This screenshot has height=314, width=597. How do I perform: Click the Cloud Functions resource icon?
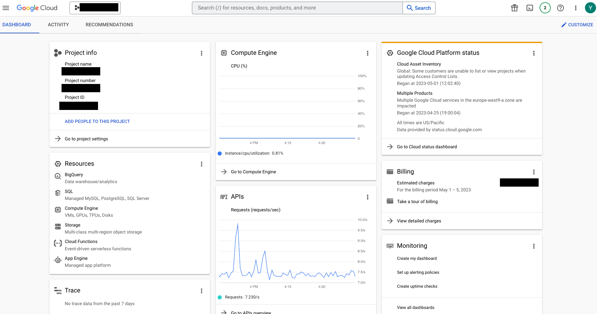point(58,243)
